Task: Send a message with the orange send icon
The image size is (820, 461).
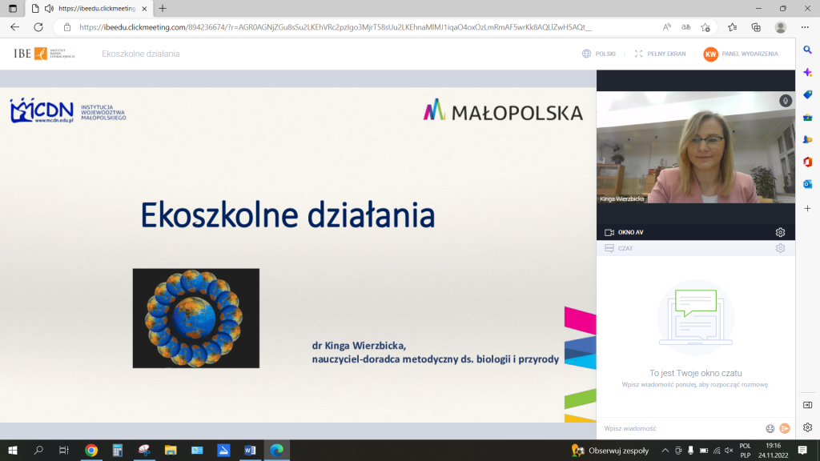Action: click(784, 428)
